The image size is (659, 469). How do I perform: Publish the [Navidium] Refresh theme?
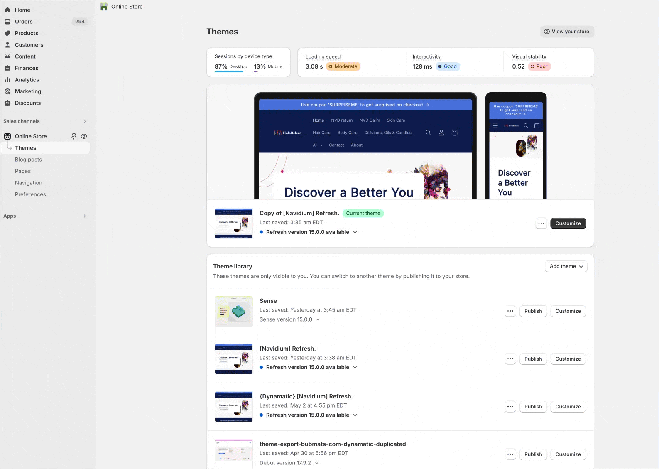tap(533, 359)
